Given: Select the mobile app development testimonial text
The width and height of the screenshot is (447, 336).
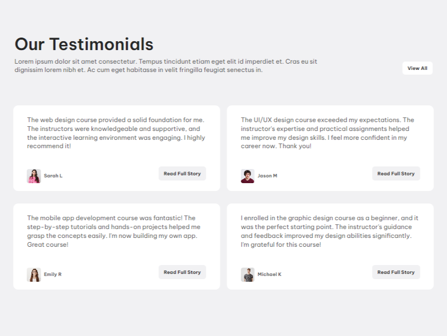Looking at the screenshot, I should pyautogui.click(x=114, y=231).
